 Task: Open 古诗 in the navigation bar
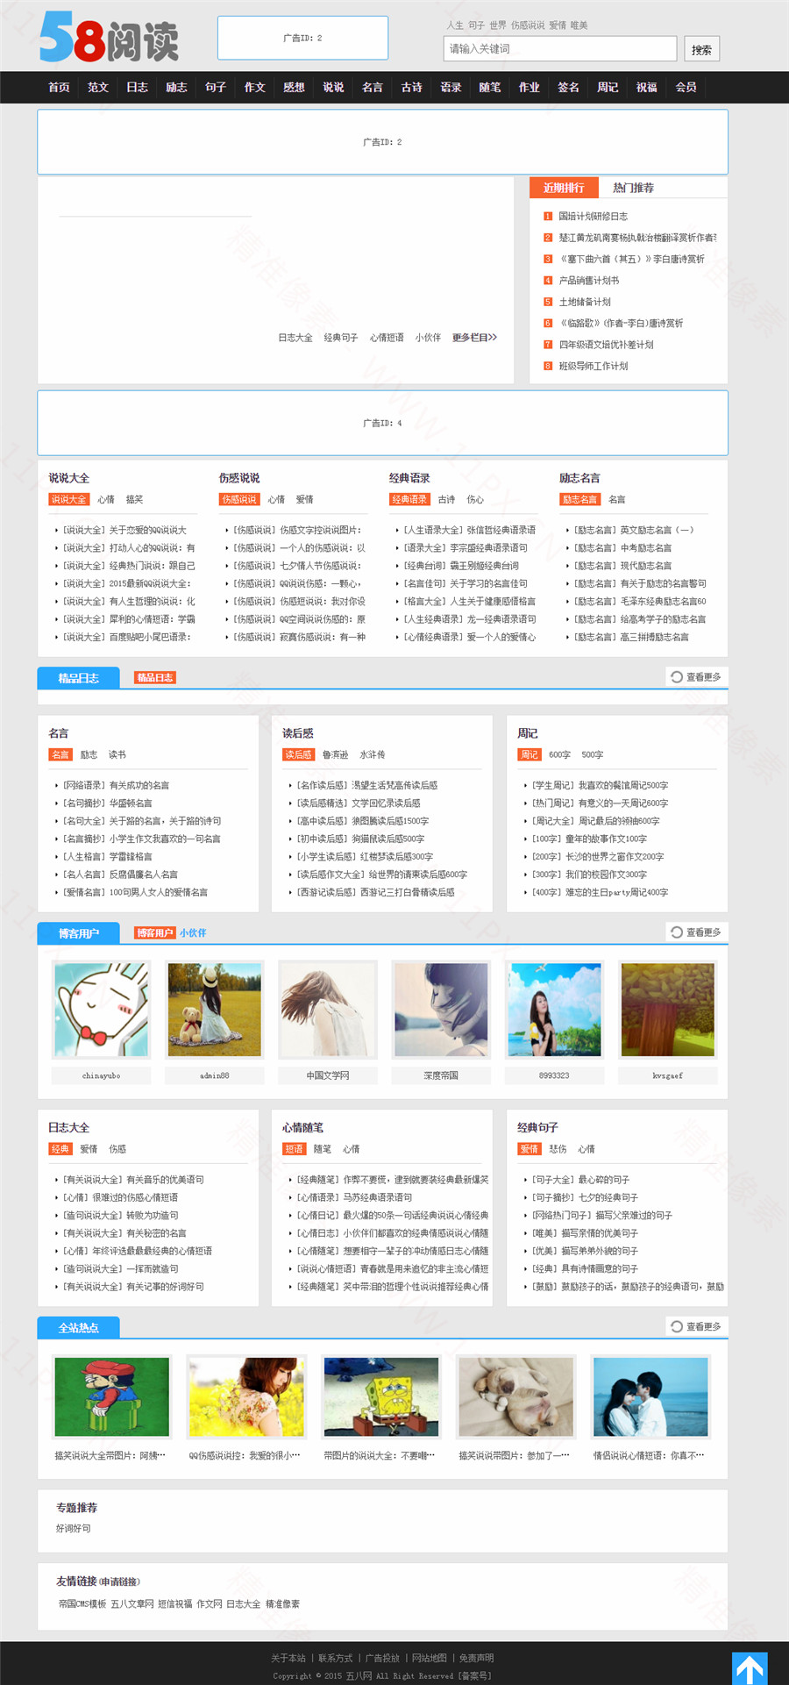412,88
